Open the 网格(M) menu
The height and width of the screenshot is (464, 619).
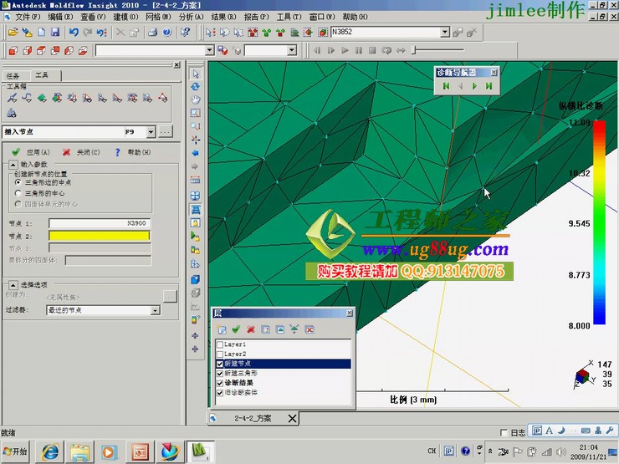[x=158, y=17]
